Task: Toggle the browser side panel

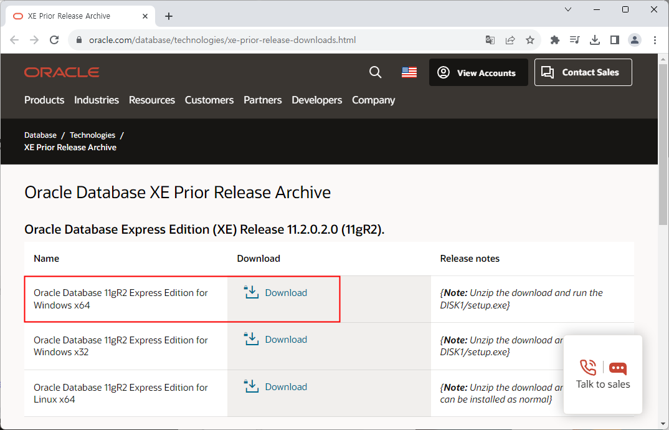Action: point(614,40)
